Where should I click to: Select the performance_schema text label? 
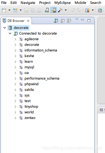pyautogui.click(x=42, y=78)
